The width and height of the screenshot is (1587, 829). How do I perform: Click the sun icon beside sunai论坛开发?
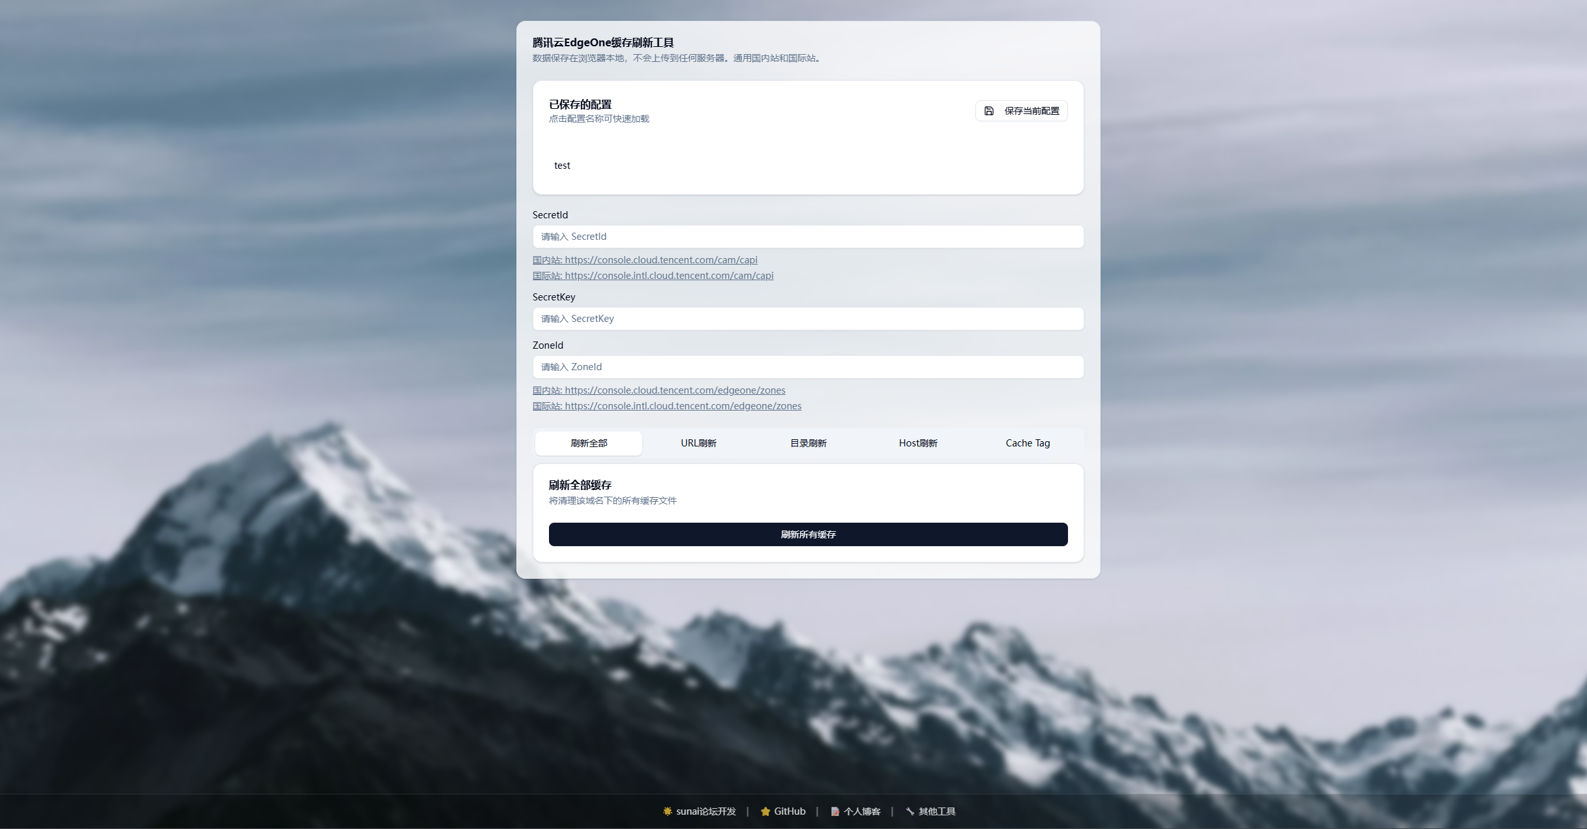point(668,811)
